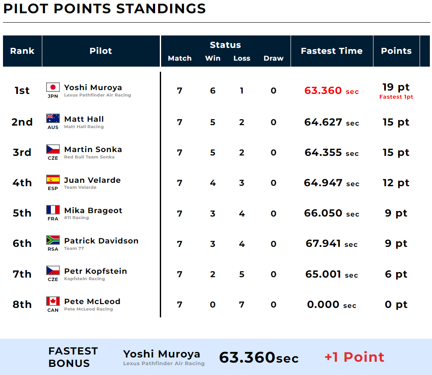Click the South Africa flag beside Patrick Davidson
The width and height of the screenshot is (432, 375).
[53, 240]
